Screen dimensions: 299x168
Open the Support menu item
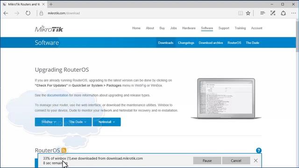coord(224,28)
